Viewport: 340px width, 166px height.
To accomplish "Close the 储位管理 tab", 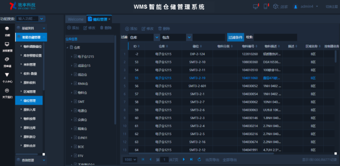I will [109, 19].
